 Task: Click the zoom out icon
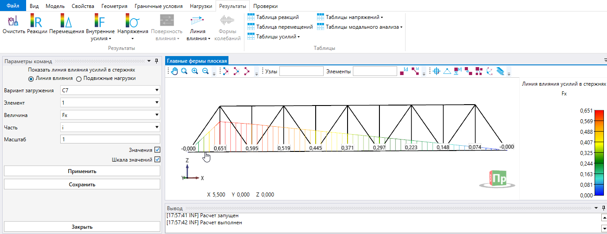(205, 71)
